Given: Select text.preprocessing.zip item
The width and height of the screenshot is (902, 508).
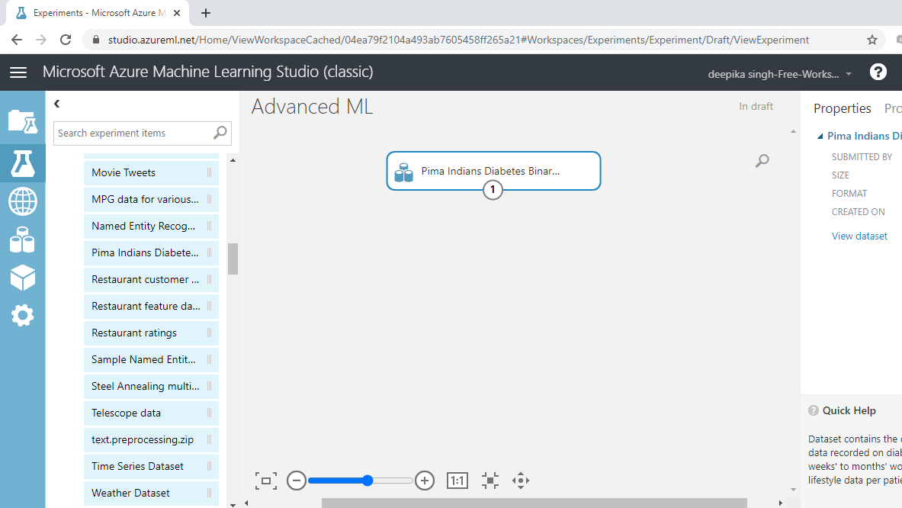Looking at the screenshot, I should click(x=151, y=439).
